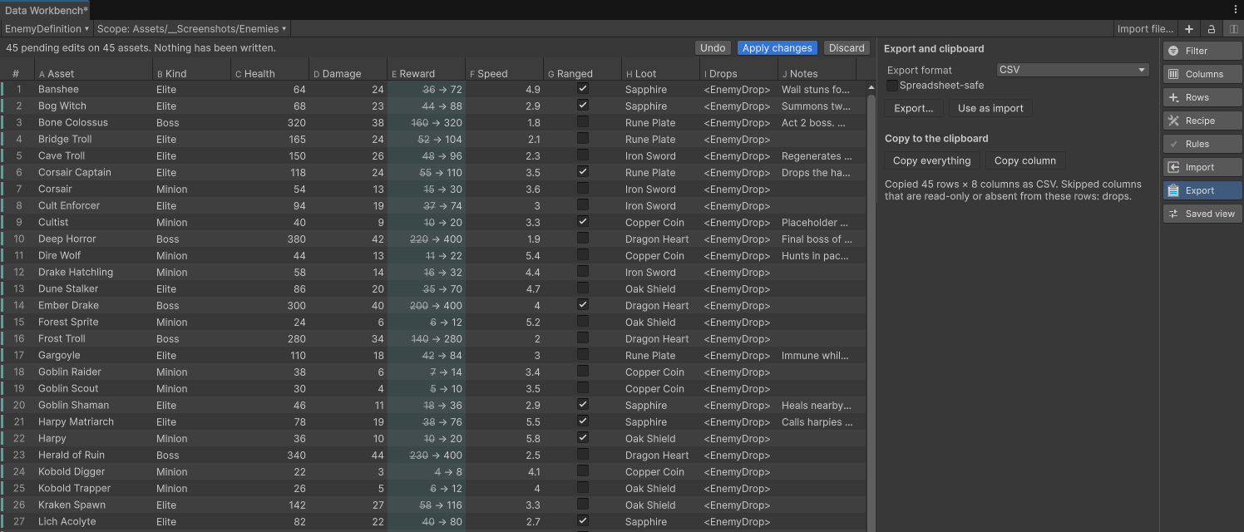This screenshot has width=1244, height=532.
Task: Click the Cave Troll Health value 150
Action: tap(297, 155)
